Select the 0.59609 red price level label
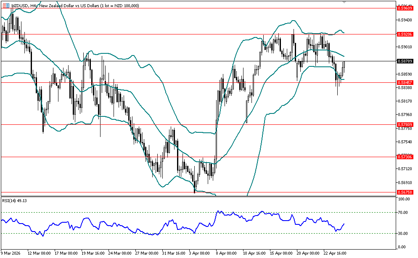This screenshot has width=418, height=258. coord(405,8)
